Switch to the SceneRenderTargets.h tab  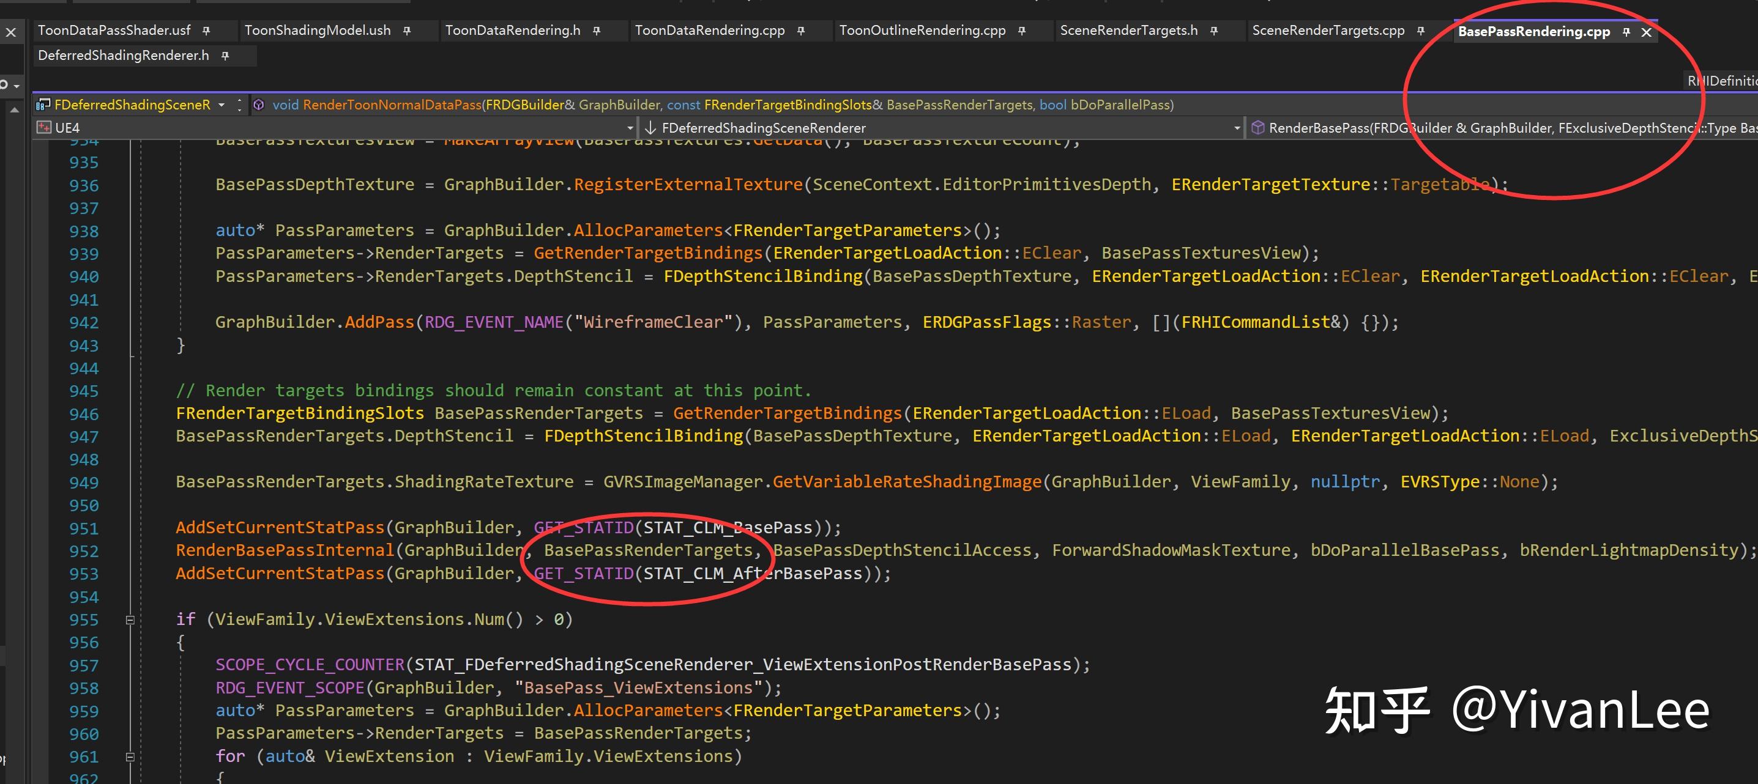(x=1128, y=31)
